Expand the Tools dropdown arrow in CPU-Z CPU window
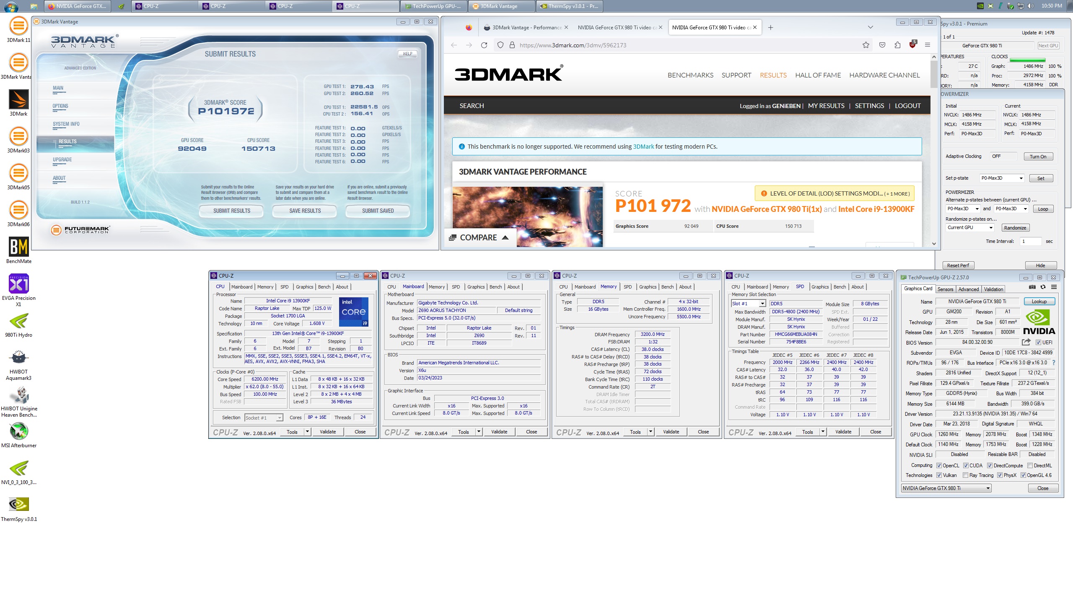 point(307,432)
